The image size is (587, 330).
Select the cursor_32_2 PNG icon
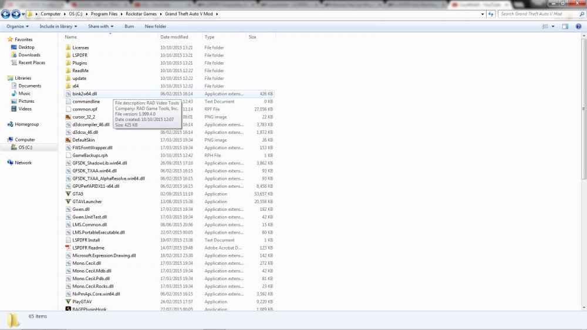click(68, 117)
